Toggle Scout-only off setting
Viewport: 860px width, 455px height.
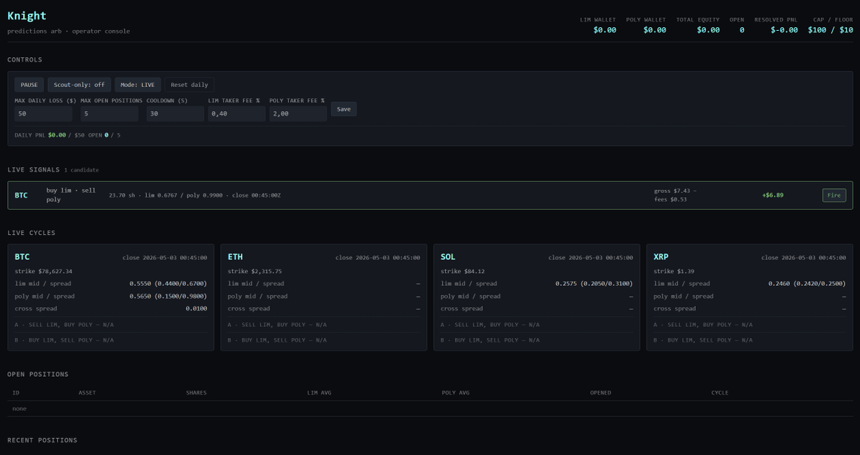80,85
